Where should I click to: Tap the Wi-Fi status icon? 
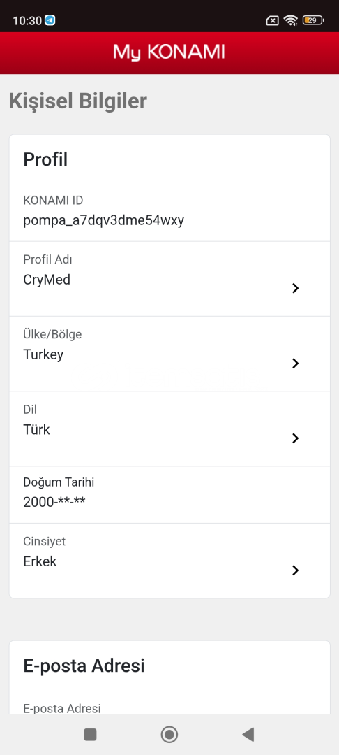coord(290,20)
